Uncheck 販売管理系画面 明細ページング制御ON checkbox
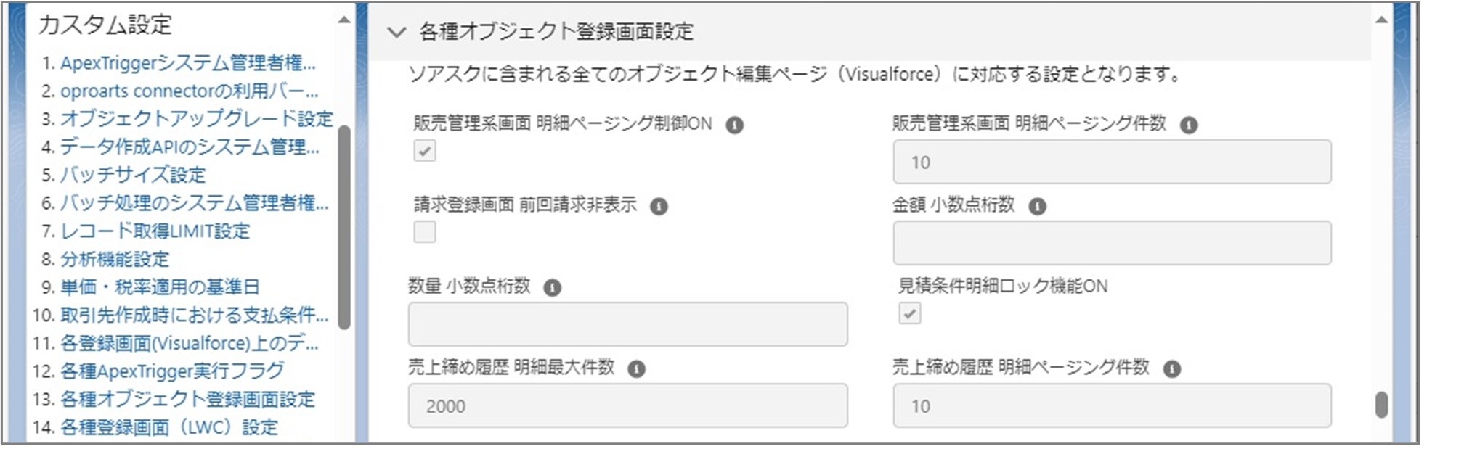 (x=426, y=152)
